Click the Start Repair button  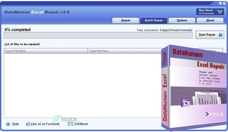(x=210, y=35)
